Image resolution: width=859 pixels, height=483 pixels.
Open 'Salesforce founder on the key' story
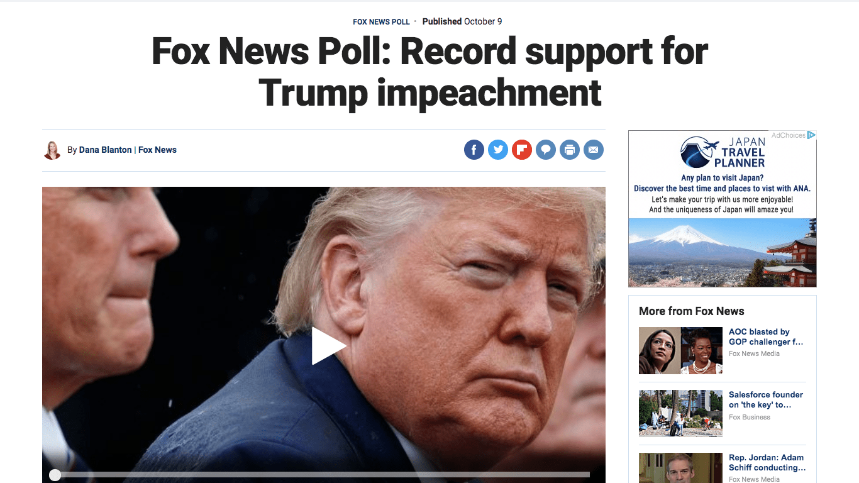tap(766, 400)
